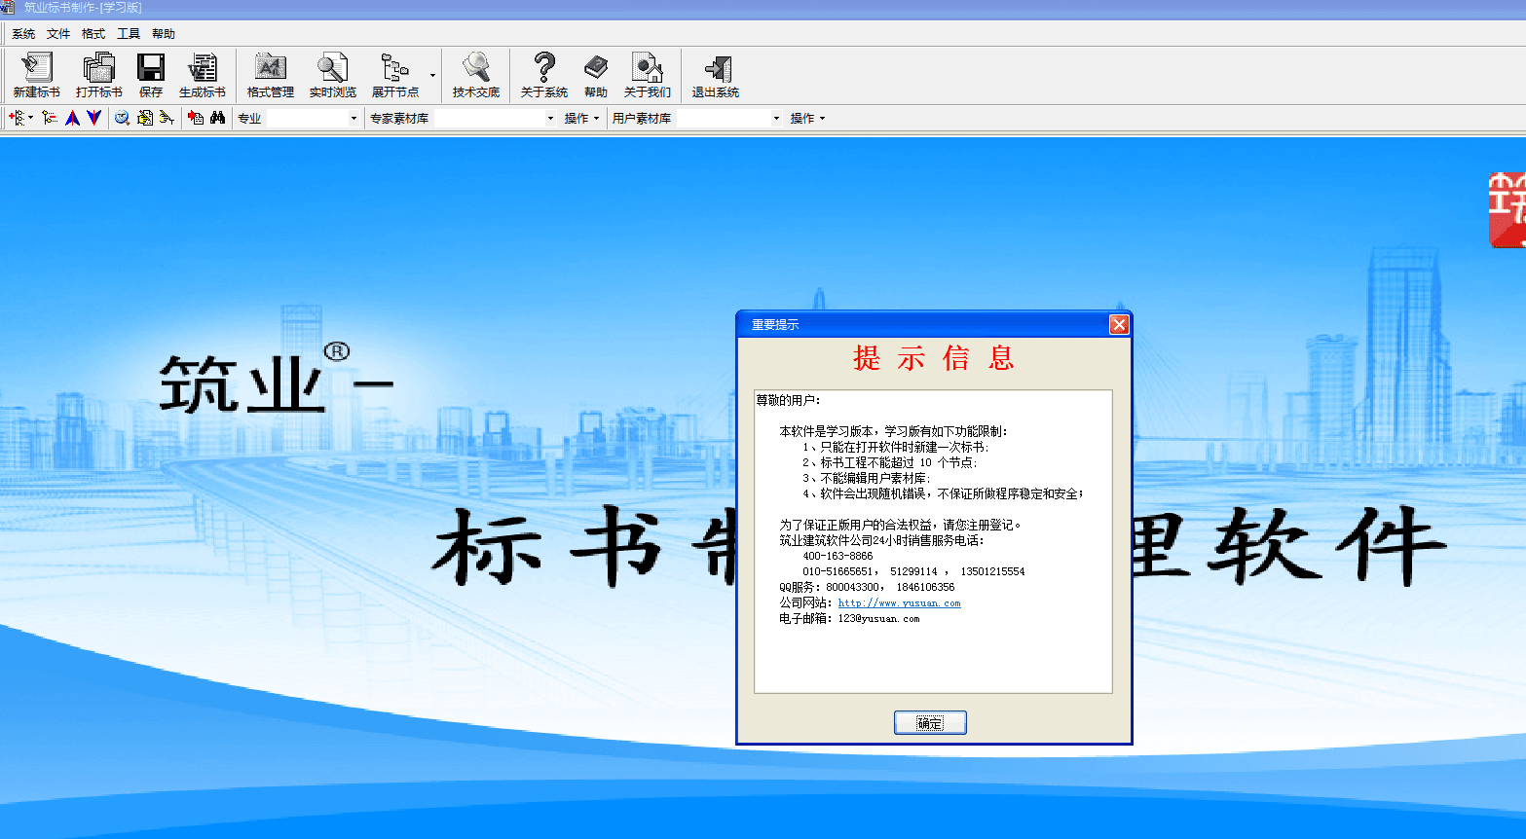Open dropdown arrow beside add node icon
Screen dimensions: 1526x839
(x=30, y=118)
